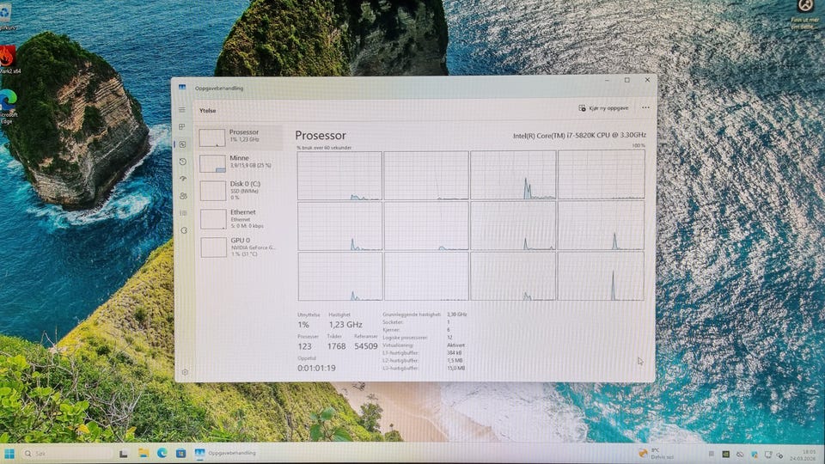Viewport: 825px width, 464px height.
Task: Click the '0:01:01:19' uptime value
Action: tap(316, 368)
